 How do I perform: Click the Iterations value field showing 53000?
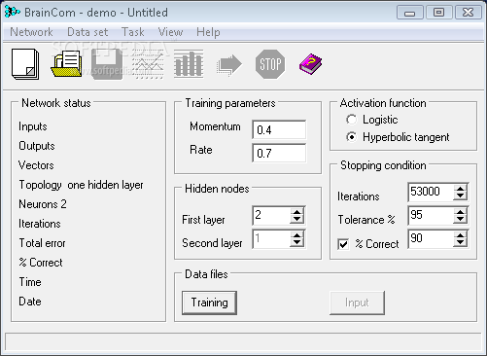431,192
